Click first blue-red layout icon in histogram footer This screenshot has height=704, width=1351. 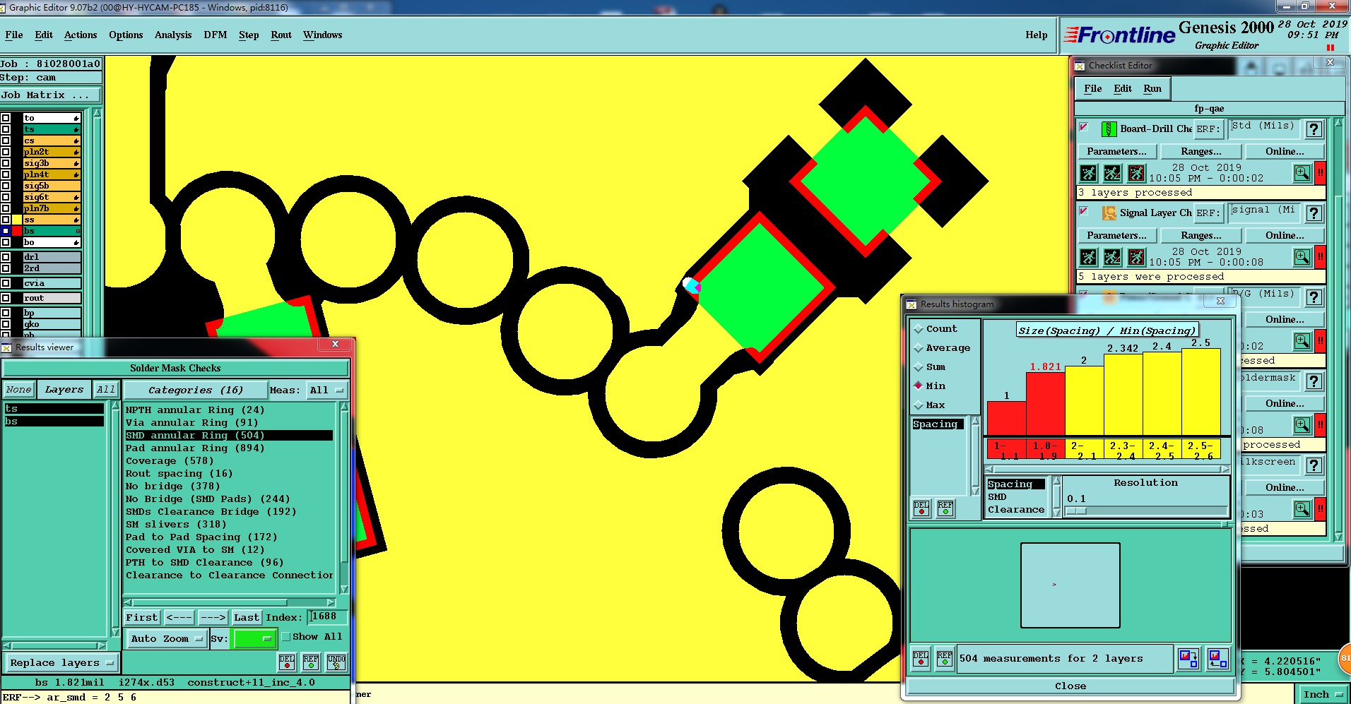[1188, 659]
